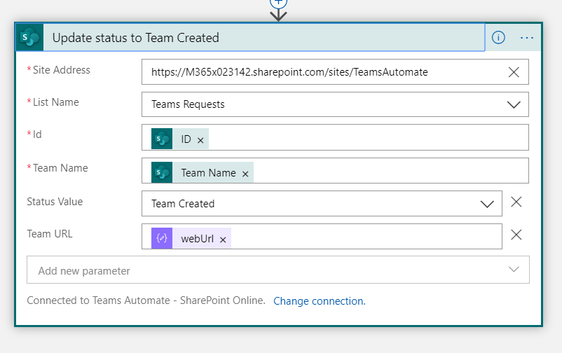This screenshot has height=353, width=562.
Task: Click the insert step plus button above
Action: pyautogui.click(x=278, y=3)
